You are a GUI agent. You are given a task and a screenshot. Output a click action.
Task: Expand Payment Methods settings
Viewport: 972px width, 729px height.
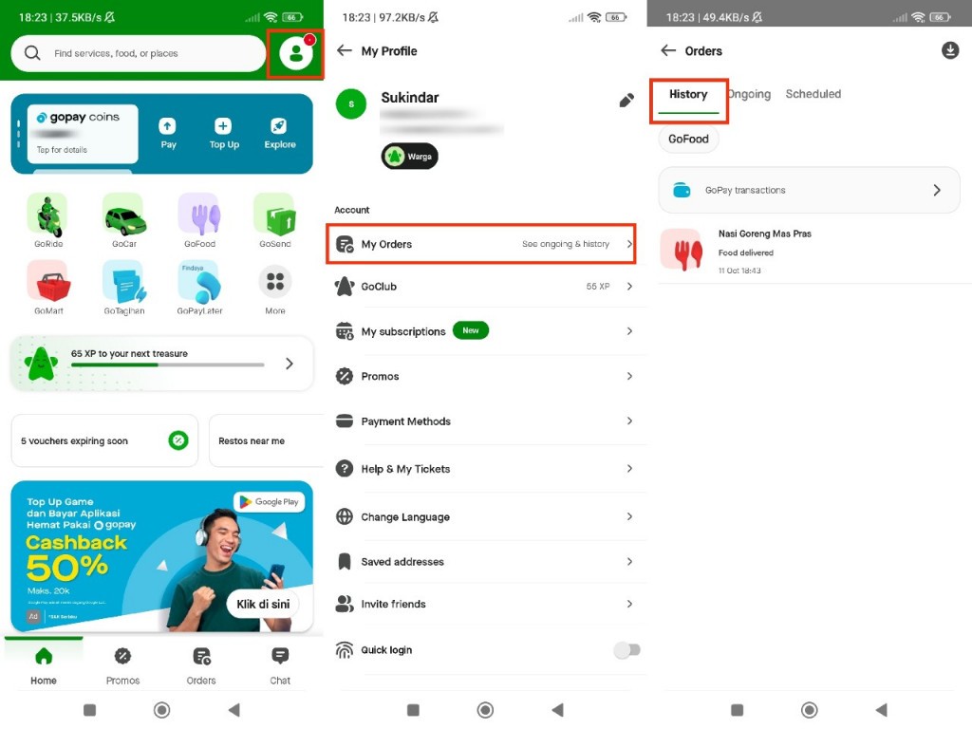(629, 421)
